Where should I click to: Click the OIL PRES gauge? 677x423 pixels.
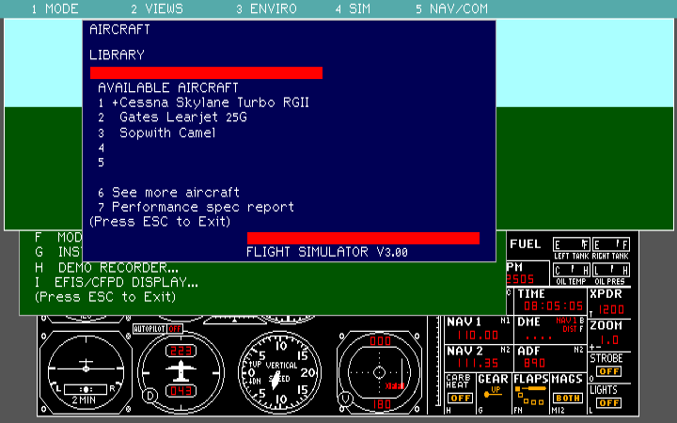pos(611,270)
